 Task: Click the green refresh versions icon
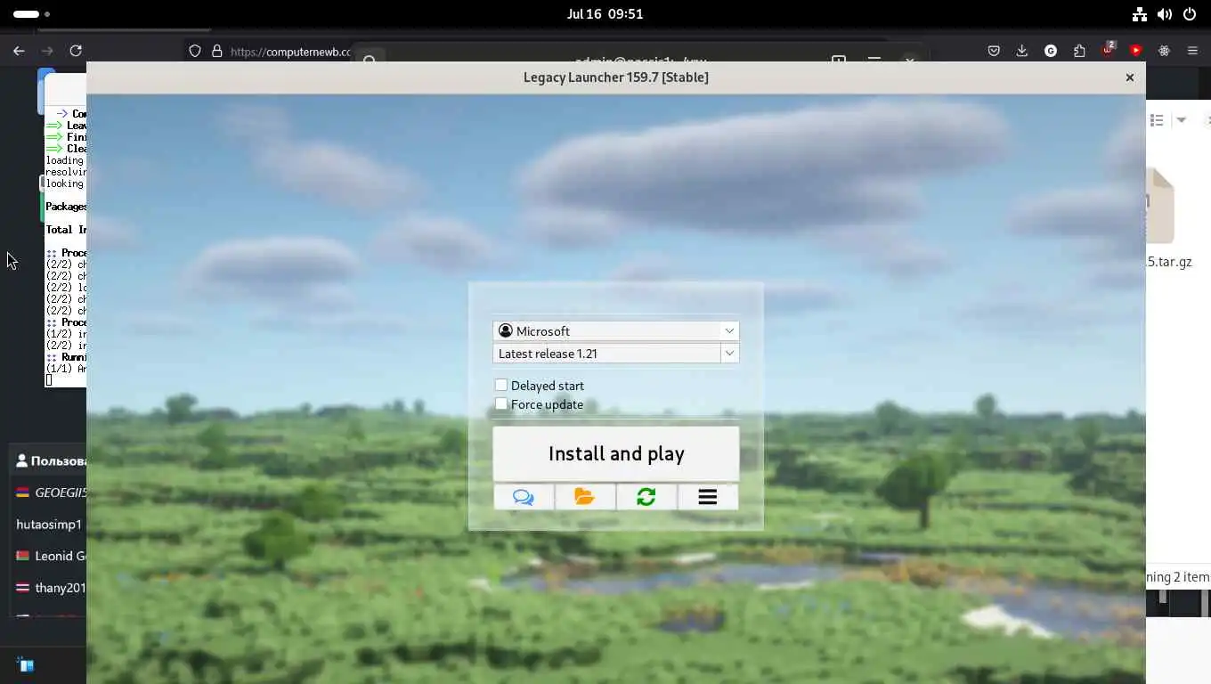point(646,497)
